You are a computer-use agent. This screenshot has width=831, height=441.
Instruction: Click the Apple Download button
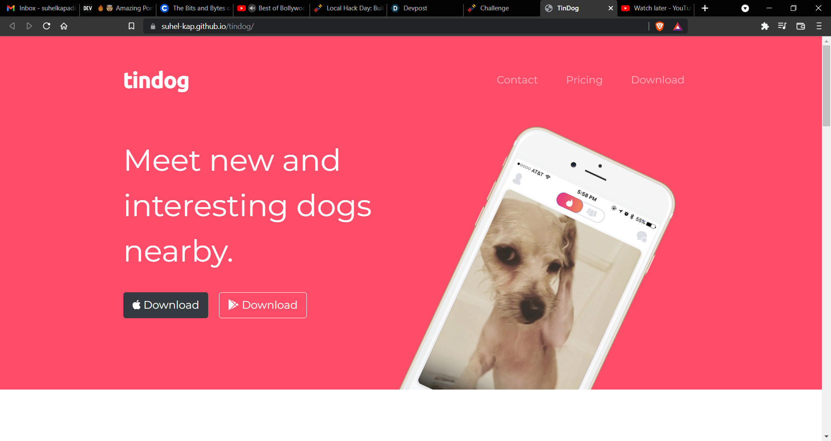click(x=166, y=305)
